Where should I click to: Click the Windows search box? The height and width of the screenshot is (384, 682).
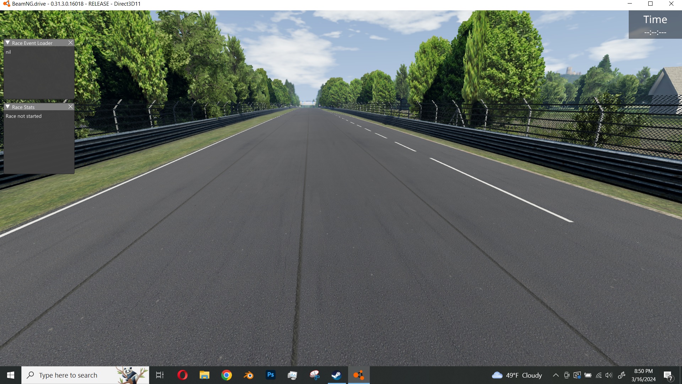click(x=71, y=375)
